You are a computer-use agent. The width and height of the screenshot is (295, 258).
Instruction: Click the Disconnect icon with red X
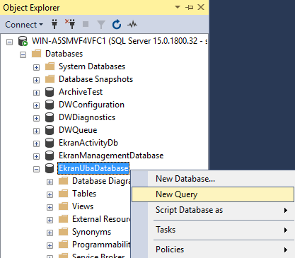pyautogui.click(x=70, y=24)
